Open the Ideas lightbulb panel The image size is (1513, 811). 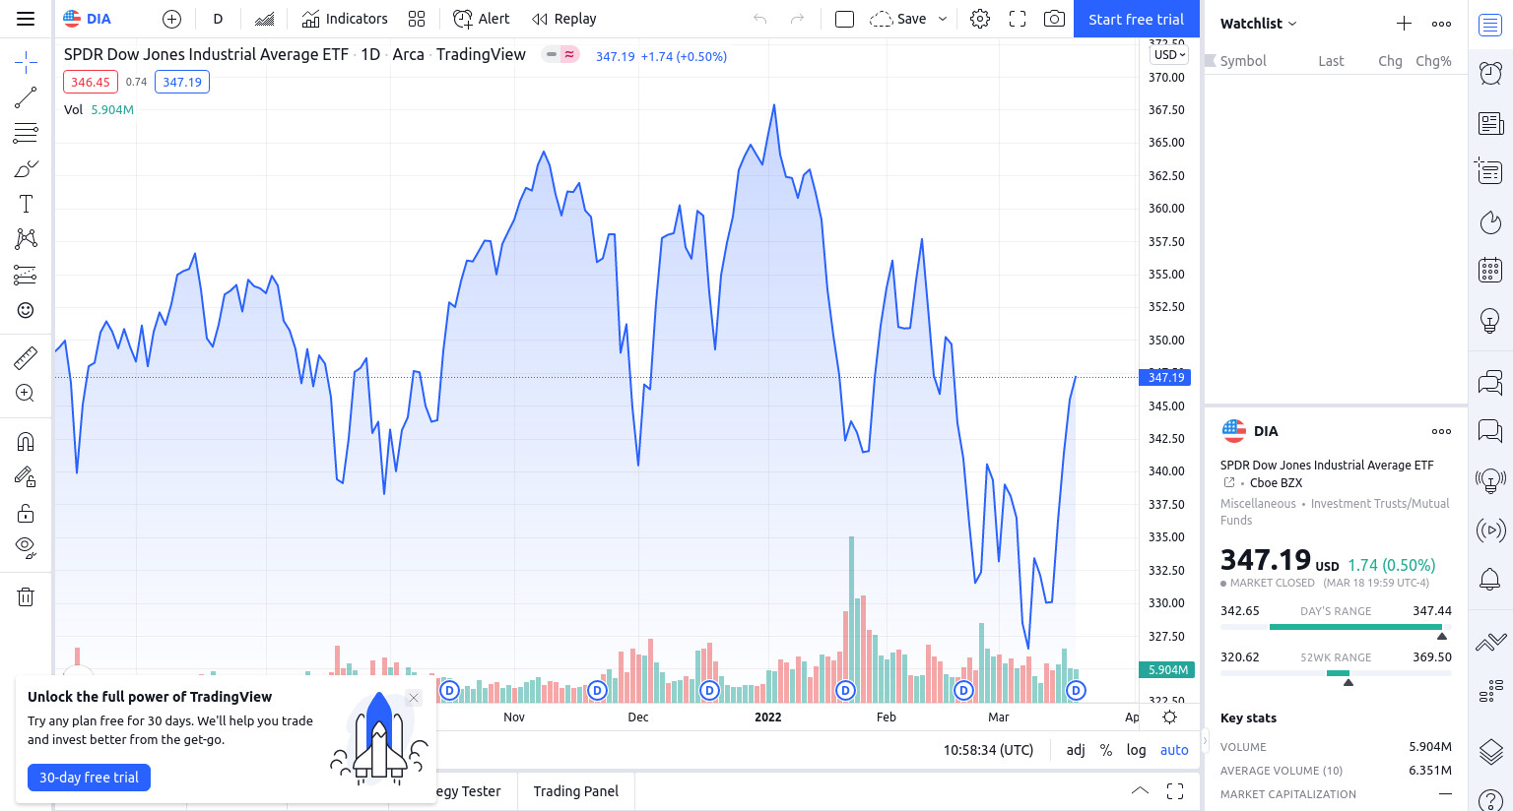[1490, 320]
